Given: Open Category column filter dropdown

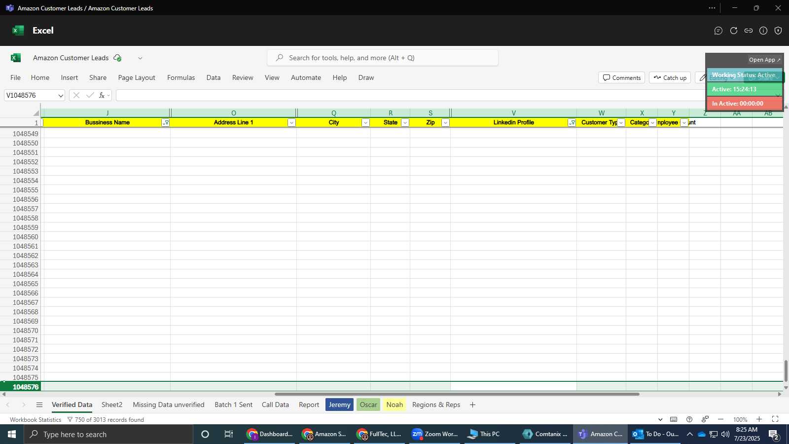Looking at the screenshot, I should 652,123.
